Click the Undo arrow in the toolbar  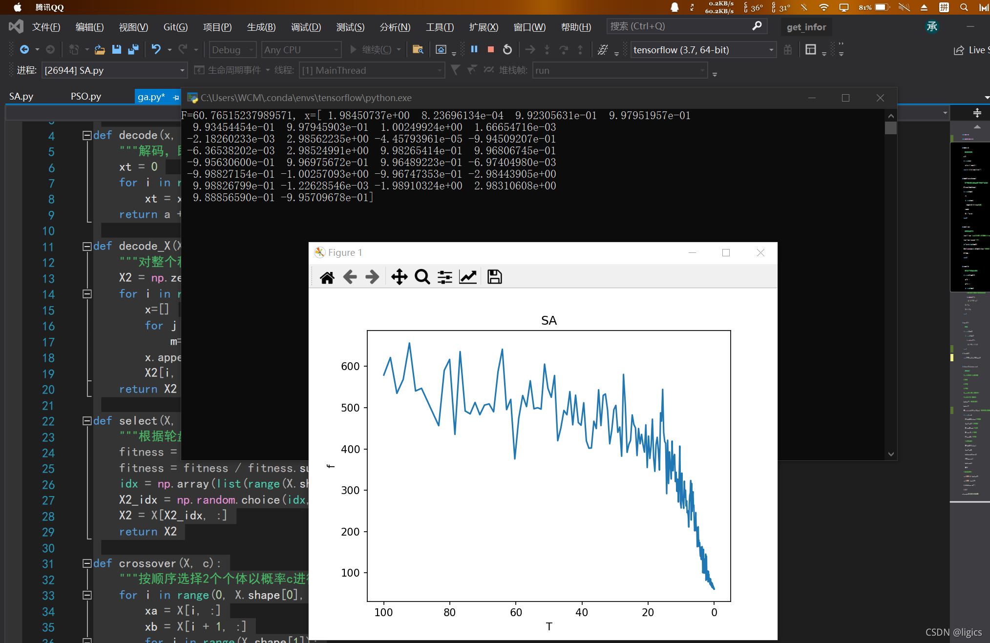point(155,49)
